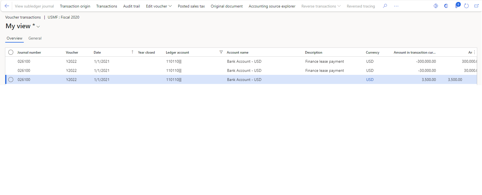Refresh the page with the circular arrow icon
482x195 pixels.
pos(466,6)
